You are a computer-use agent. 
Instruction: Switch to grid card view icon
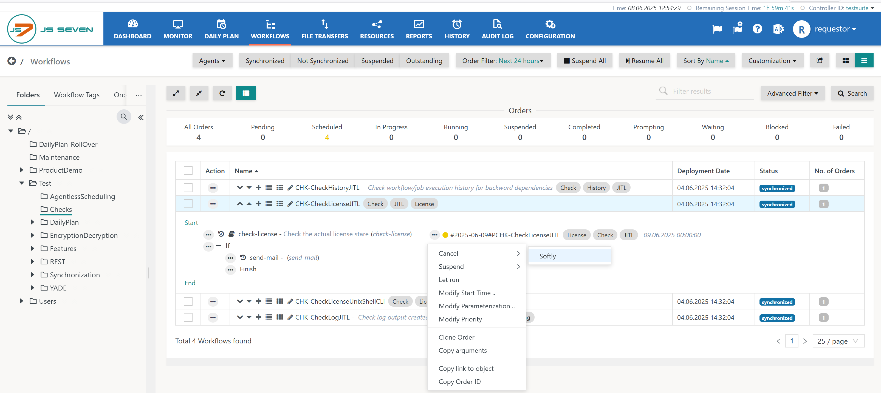click(x=845, y=61)
